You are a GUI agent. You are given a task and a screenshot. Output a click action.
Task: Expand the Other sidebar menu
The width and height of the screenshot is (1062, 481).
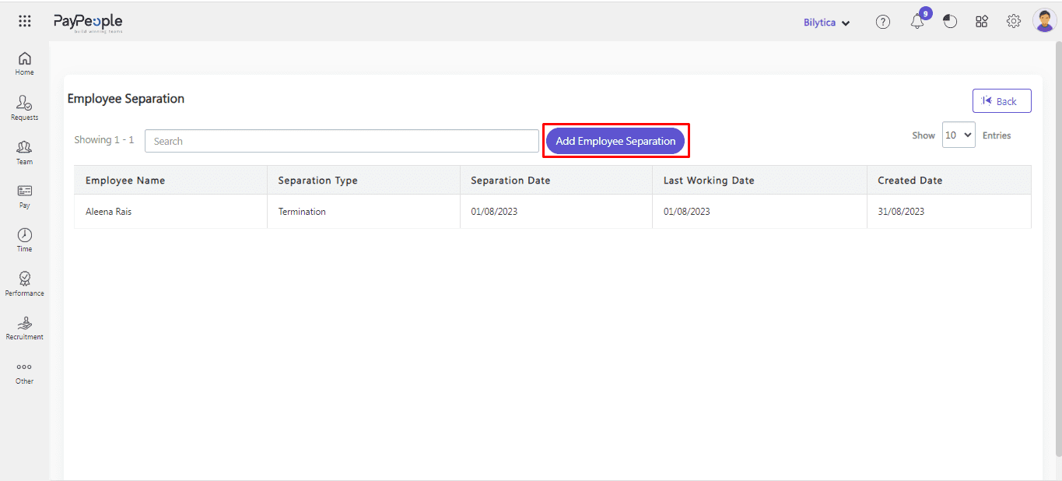25,372
